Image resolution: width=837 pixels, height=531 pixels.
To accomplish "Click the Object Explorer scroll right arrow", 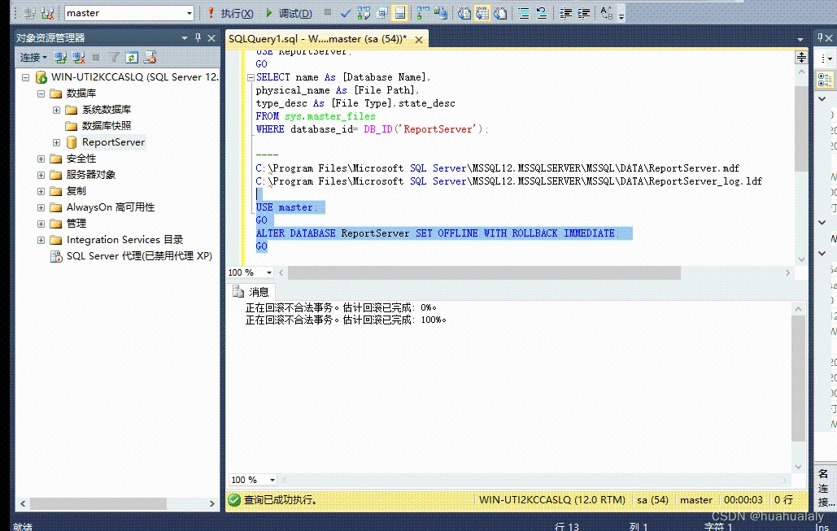I will (x=212, y=503).
